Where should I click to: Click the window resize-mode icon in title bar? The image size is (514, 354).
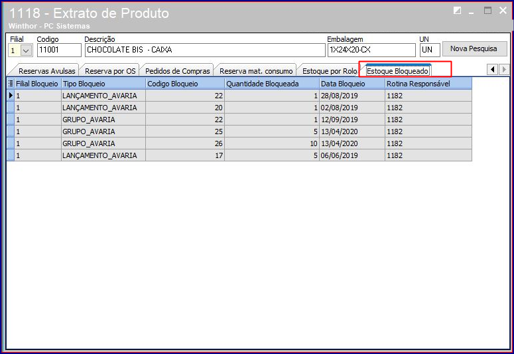tap(457, 11)
